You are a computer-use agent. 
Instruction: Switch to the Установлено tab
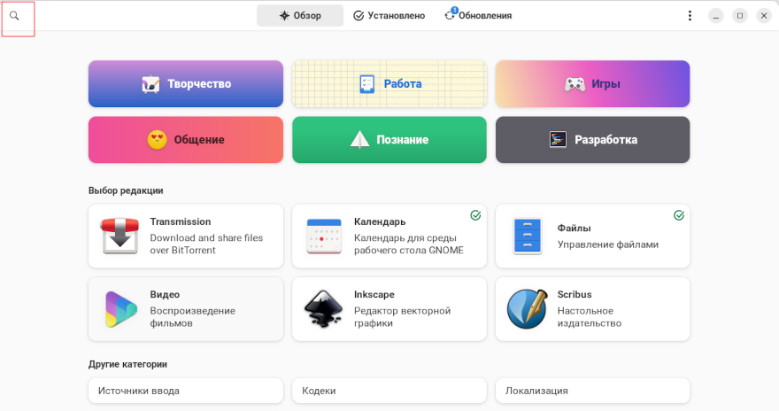[x=389, y=16]
